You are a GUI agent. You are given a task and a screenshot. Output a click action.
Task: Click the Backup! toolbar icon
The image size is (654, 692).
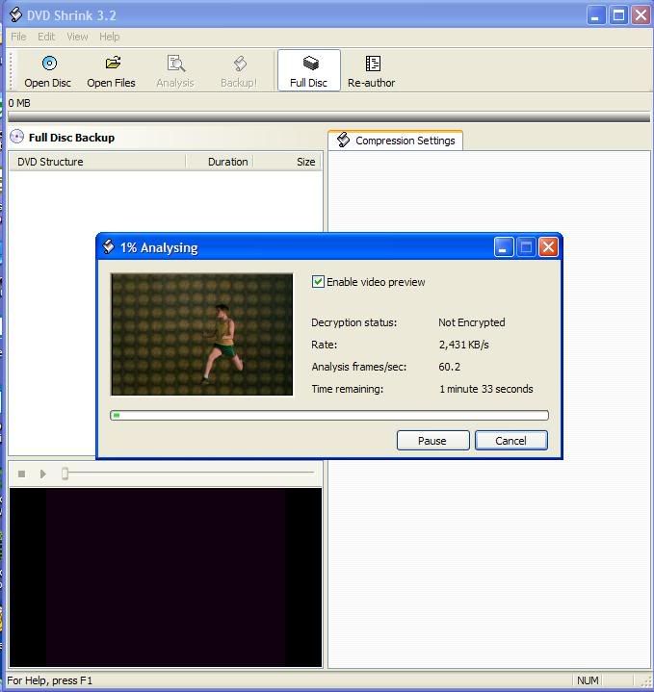pyautogui.click(x=239, y=64)
